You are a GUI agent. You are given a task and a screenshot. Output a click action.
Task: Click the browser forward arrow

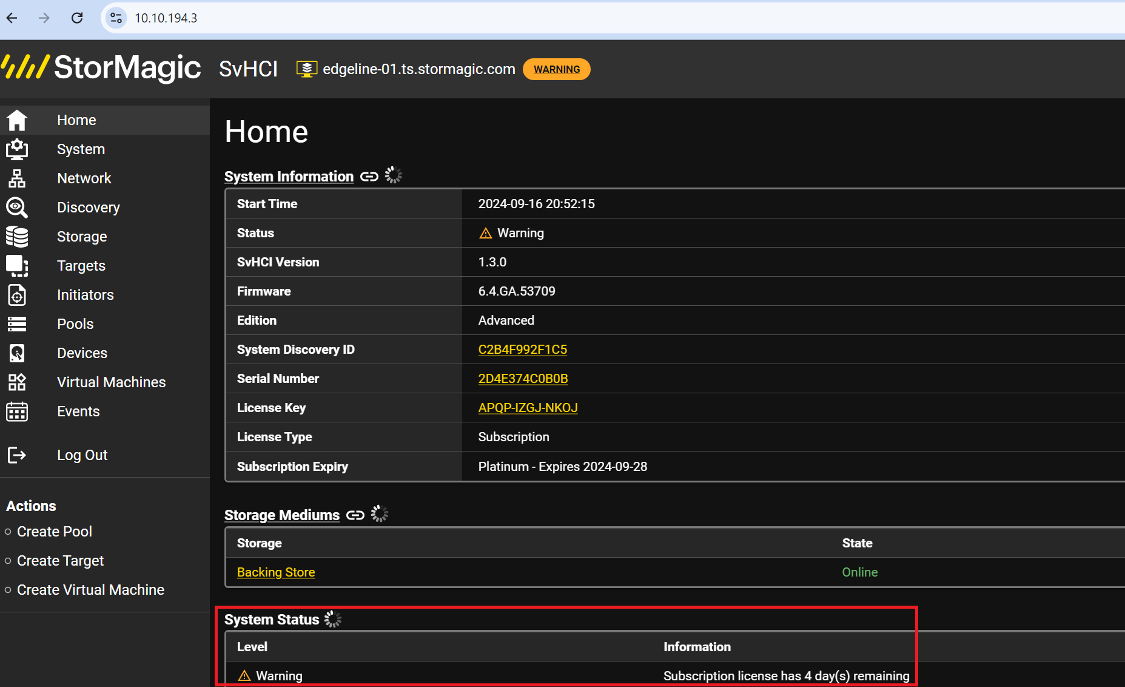[44, 18]
